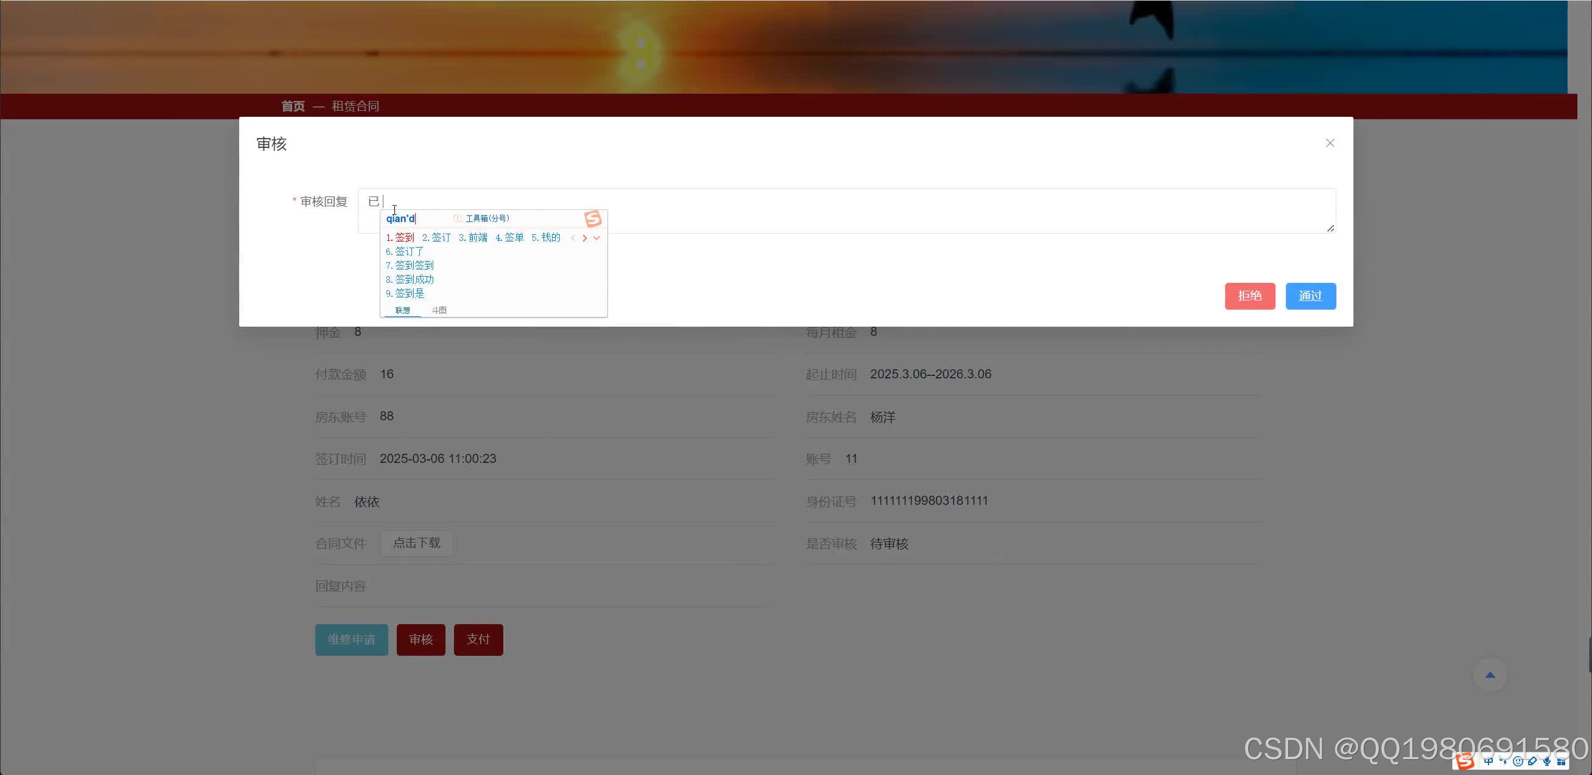
Task: Collapse candidate list with down chevron
Action: pyautogui.click(x=597, y=238)
